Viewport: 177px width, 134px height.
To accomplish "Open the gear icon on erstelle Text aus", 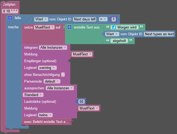I will pyautogui.click(x=69, y=27).
